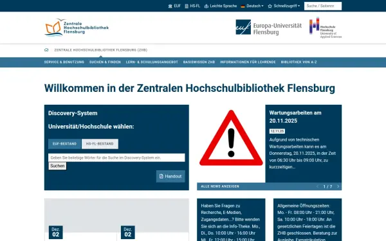The height and width of the screenshot is (241, 386).
Task: Click the Leichte Sprache reading icon
Action: pyautogui.click(x=207, y=6)
